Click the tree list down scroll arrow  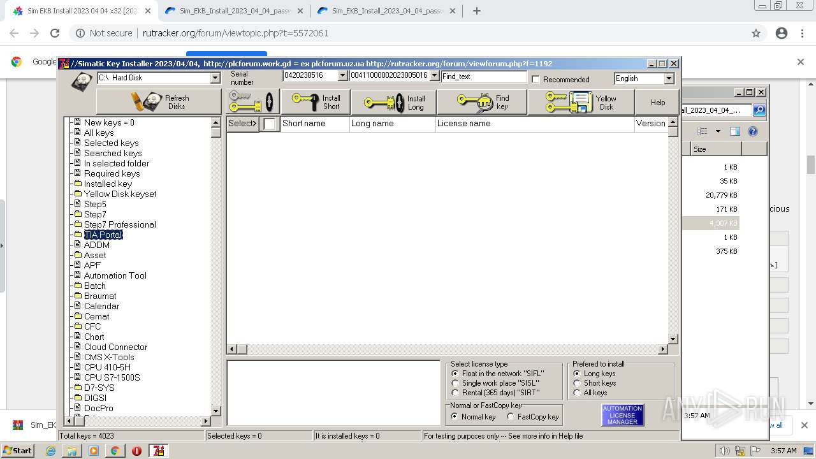(215, 411)
